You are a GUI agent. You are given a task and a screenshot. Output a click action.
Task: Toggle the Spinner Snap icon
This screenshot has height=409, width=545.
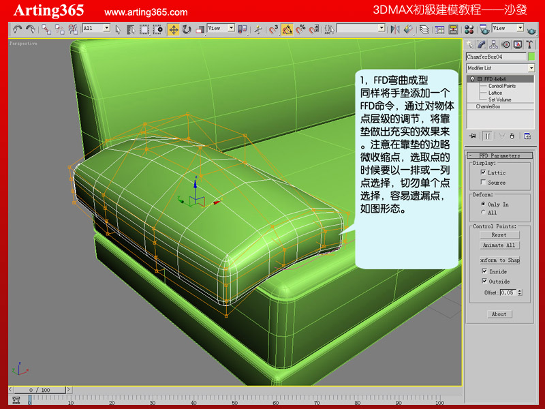coord(314,29)
